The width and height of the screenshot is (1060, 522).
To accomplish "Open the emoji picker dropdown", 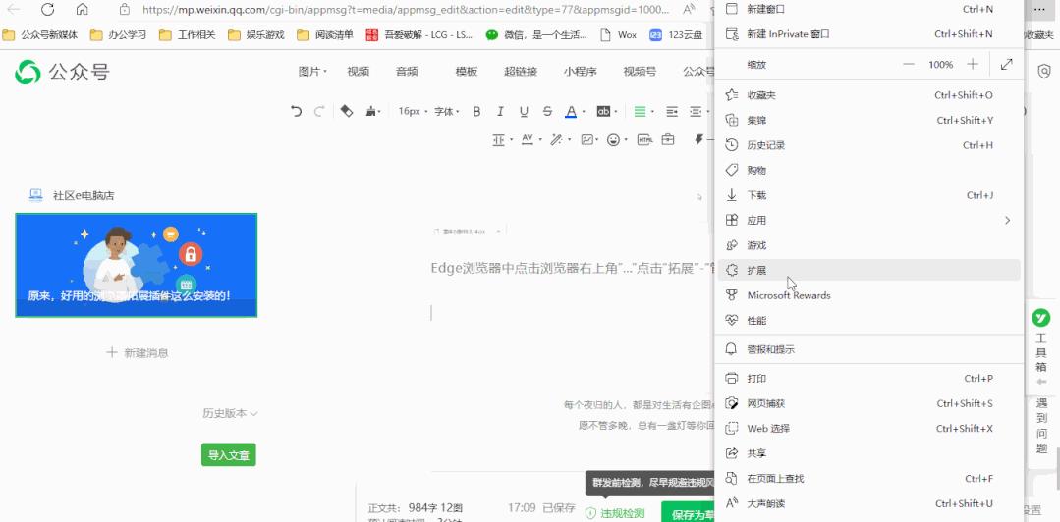I will [617, 139].
